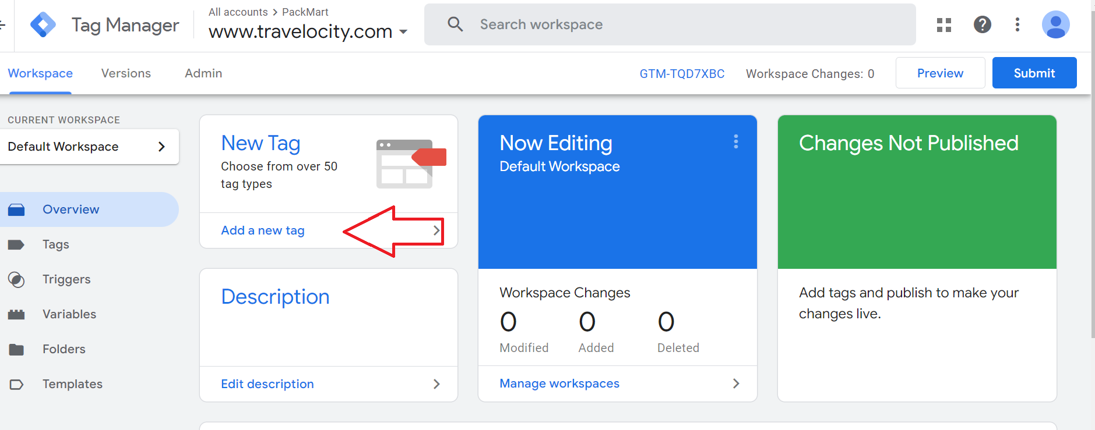Image resolution: width=1095 pixels, height=430 pixels.
Task: Click the Preview button
Action: pyautogui.click(x=940, y=73)
